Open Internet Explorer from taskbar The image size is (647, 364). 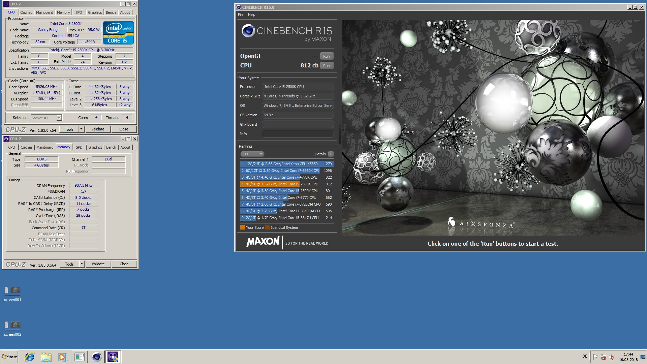coord(30,357)
